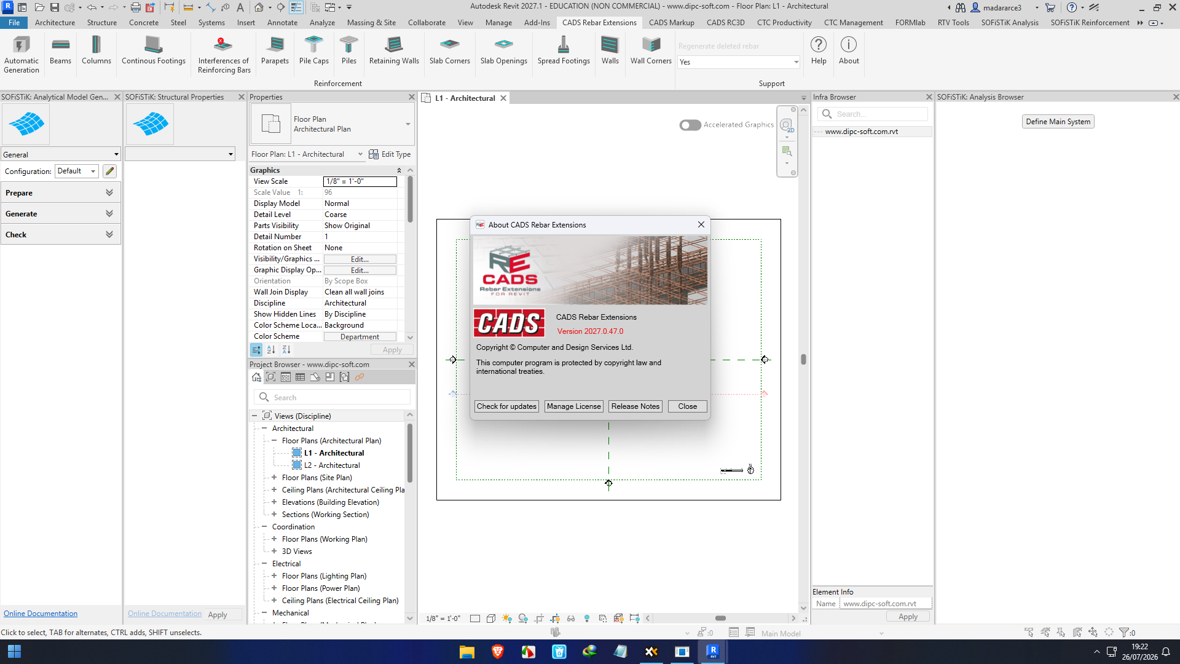Open the File menu
Image resolution: width=1180 pixels, height=664 pixels.
click(x=14, y=23)
